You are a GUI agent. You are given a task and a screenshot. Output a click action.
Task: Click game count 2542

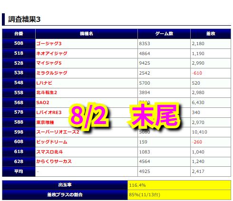click(x=145, y=73)
